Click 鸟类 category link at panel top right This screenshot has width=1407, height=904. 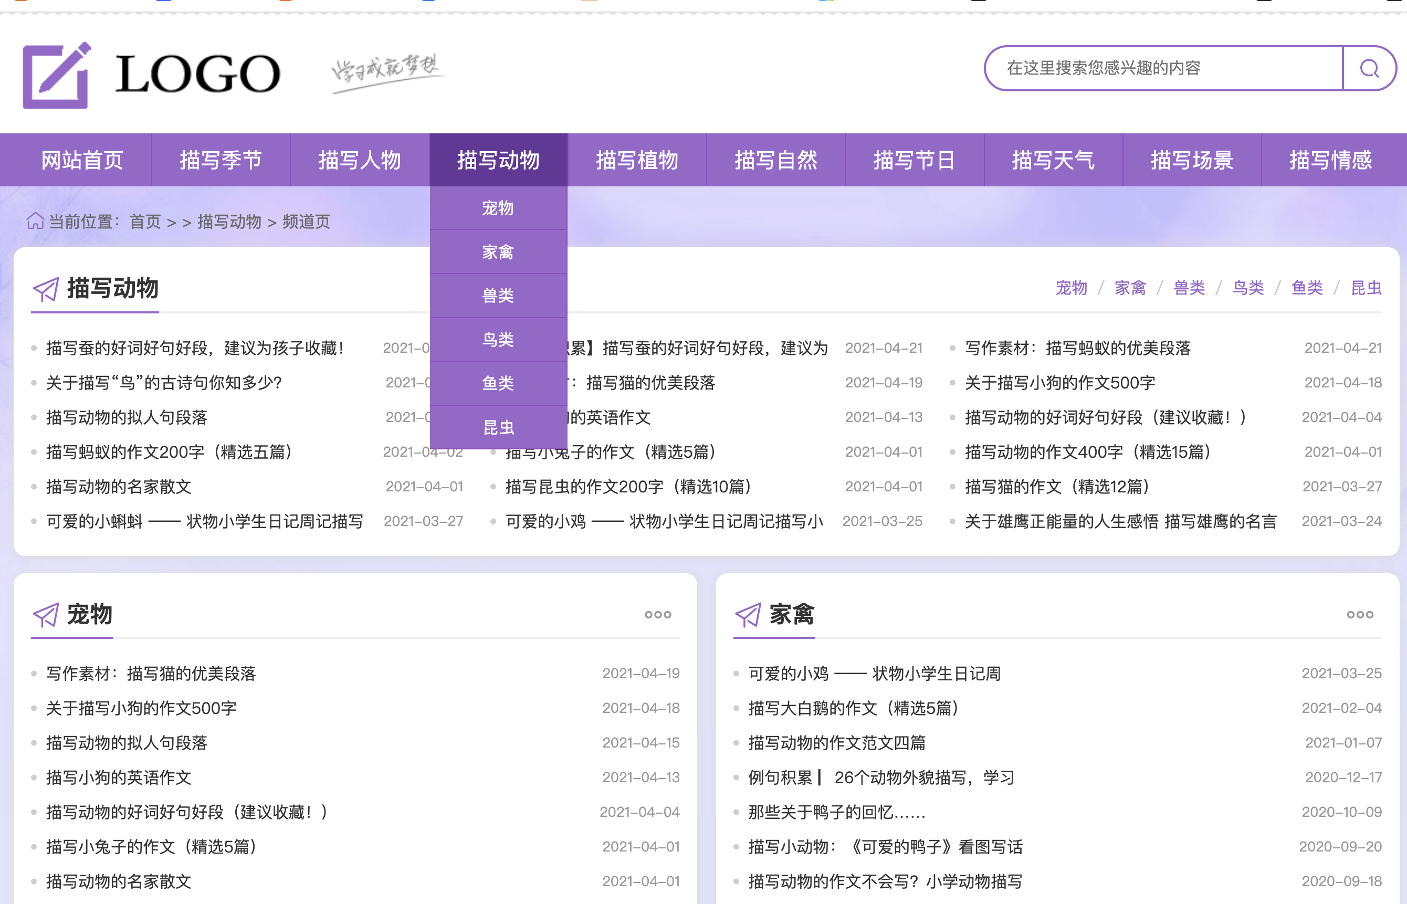point(1248,288)
